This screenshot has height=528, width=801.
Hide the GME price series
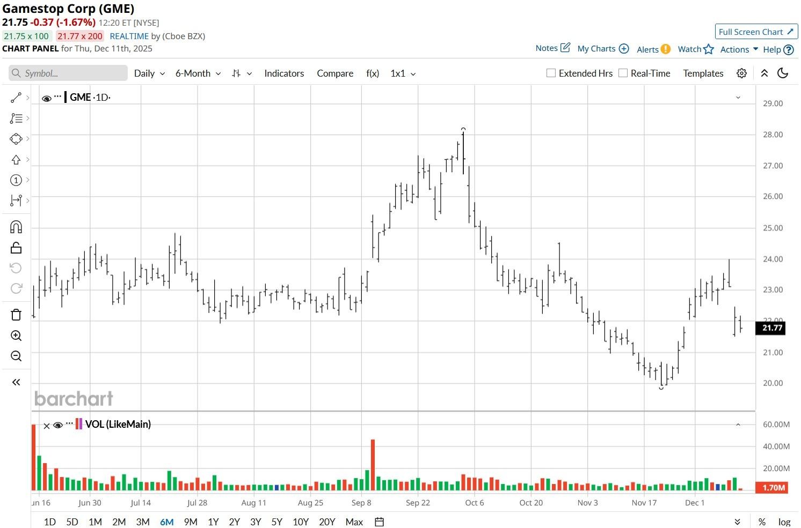click(x=47, y=98)
